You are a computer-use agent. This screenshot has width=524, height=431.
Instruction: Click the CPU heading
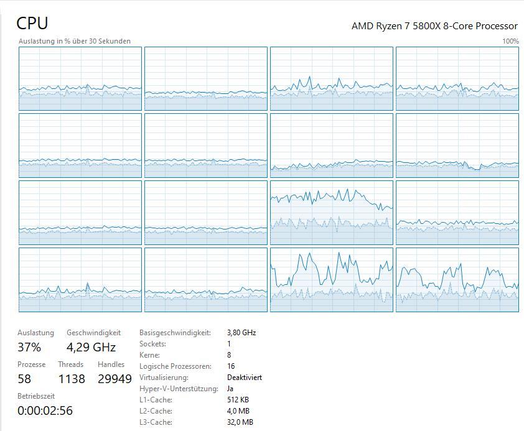32,23
